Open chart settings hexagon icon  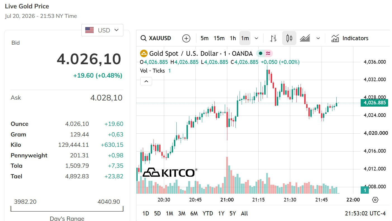point(376,200)
